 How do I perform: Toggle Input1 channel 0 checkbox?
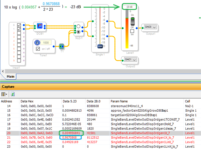(19, 25)
